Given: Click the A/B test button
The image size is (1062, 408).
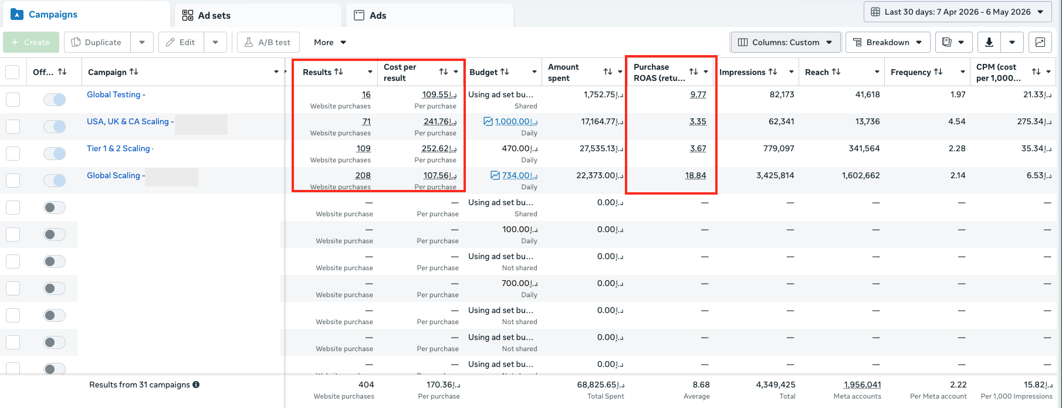Looking at the screenshot, I should click(x=268, y=42).
